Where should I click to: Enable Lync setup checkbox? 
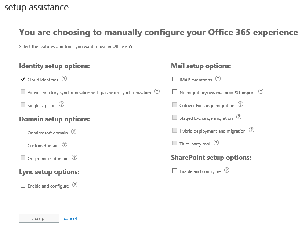[x=23, y=185]
